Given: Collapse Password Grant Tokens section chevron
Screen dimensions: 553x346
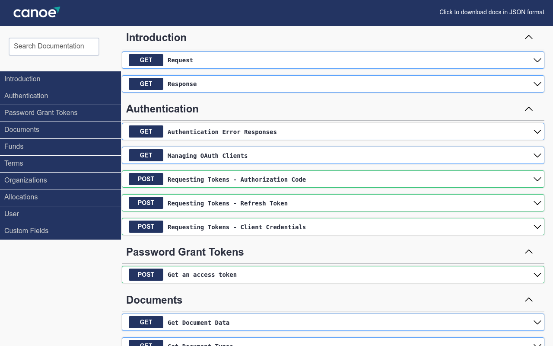Looking at the screenshot, I should 529,252.
